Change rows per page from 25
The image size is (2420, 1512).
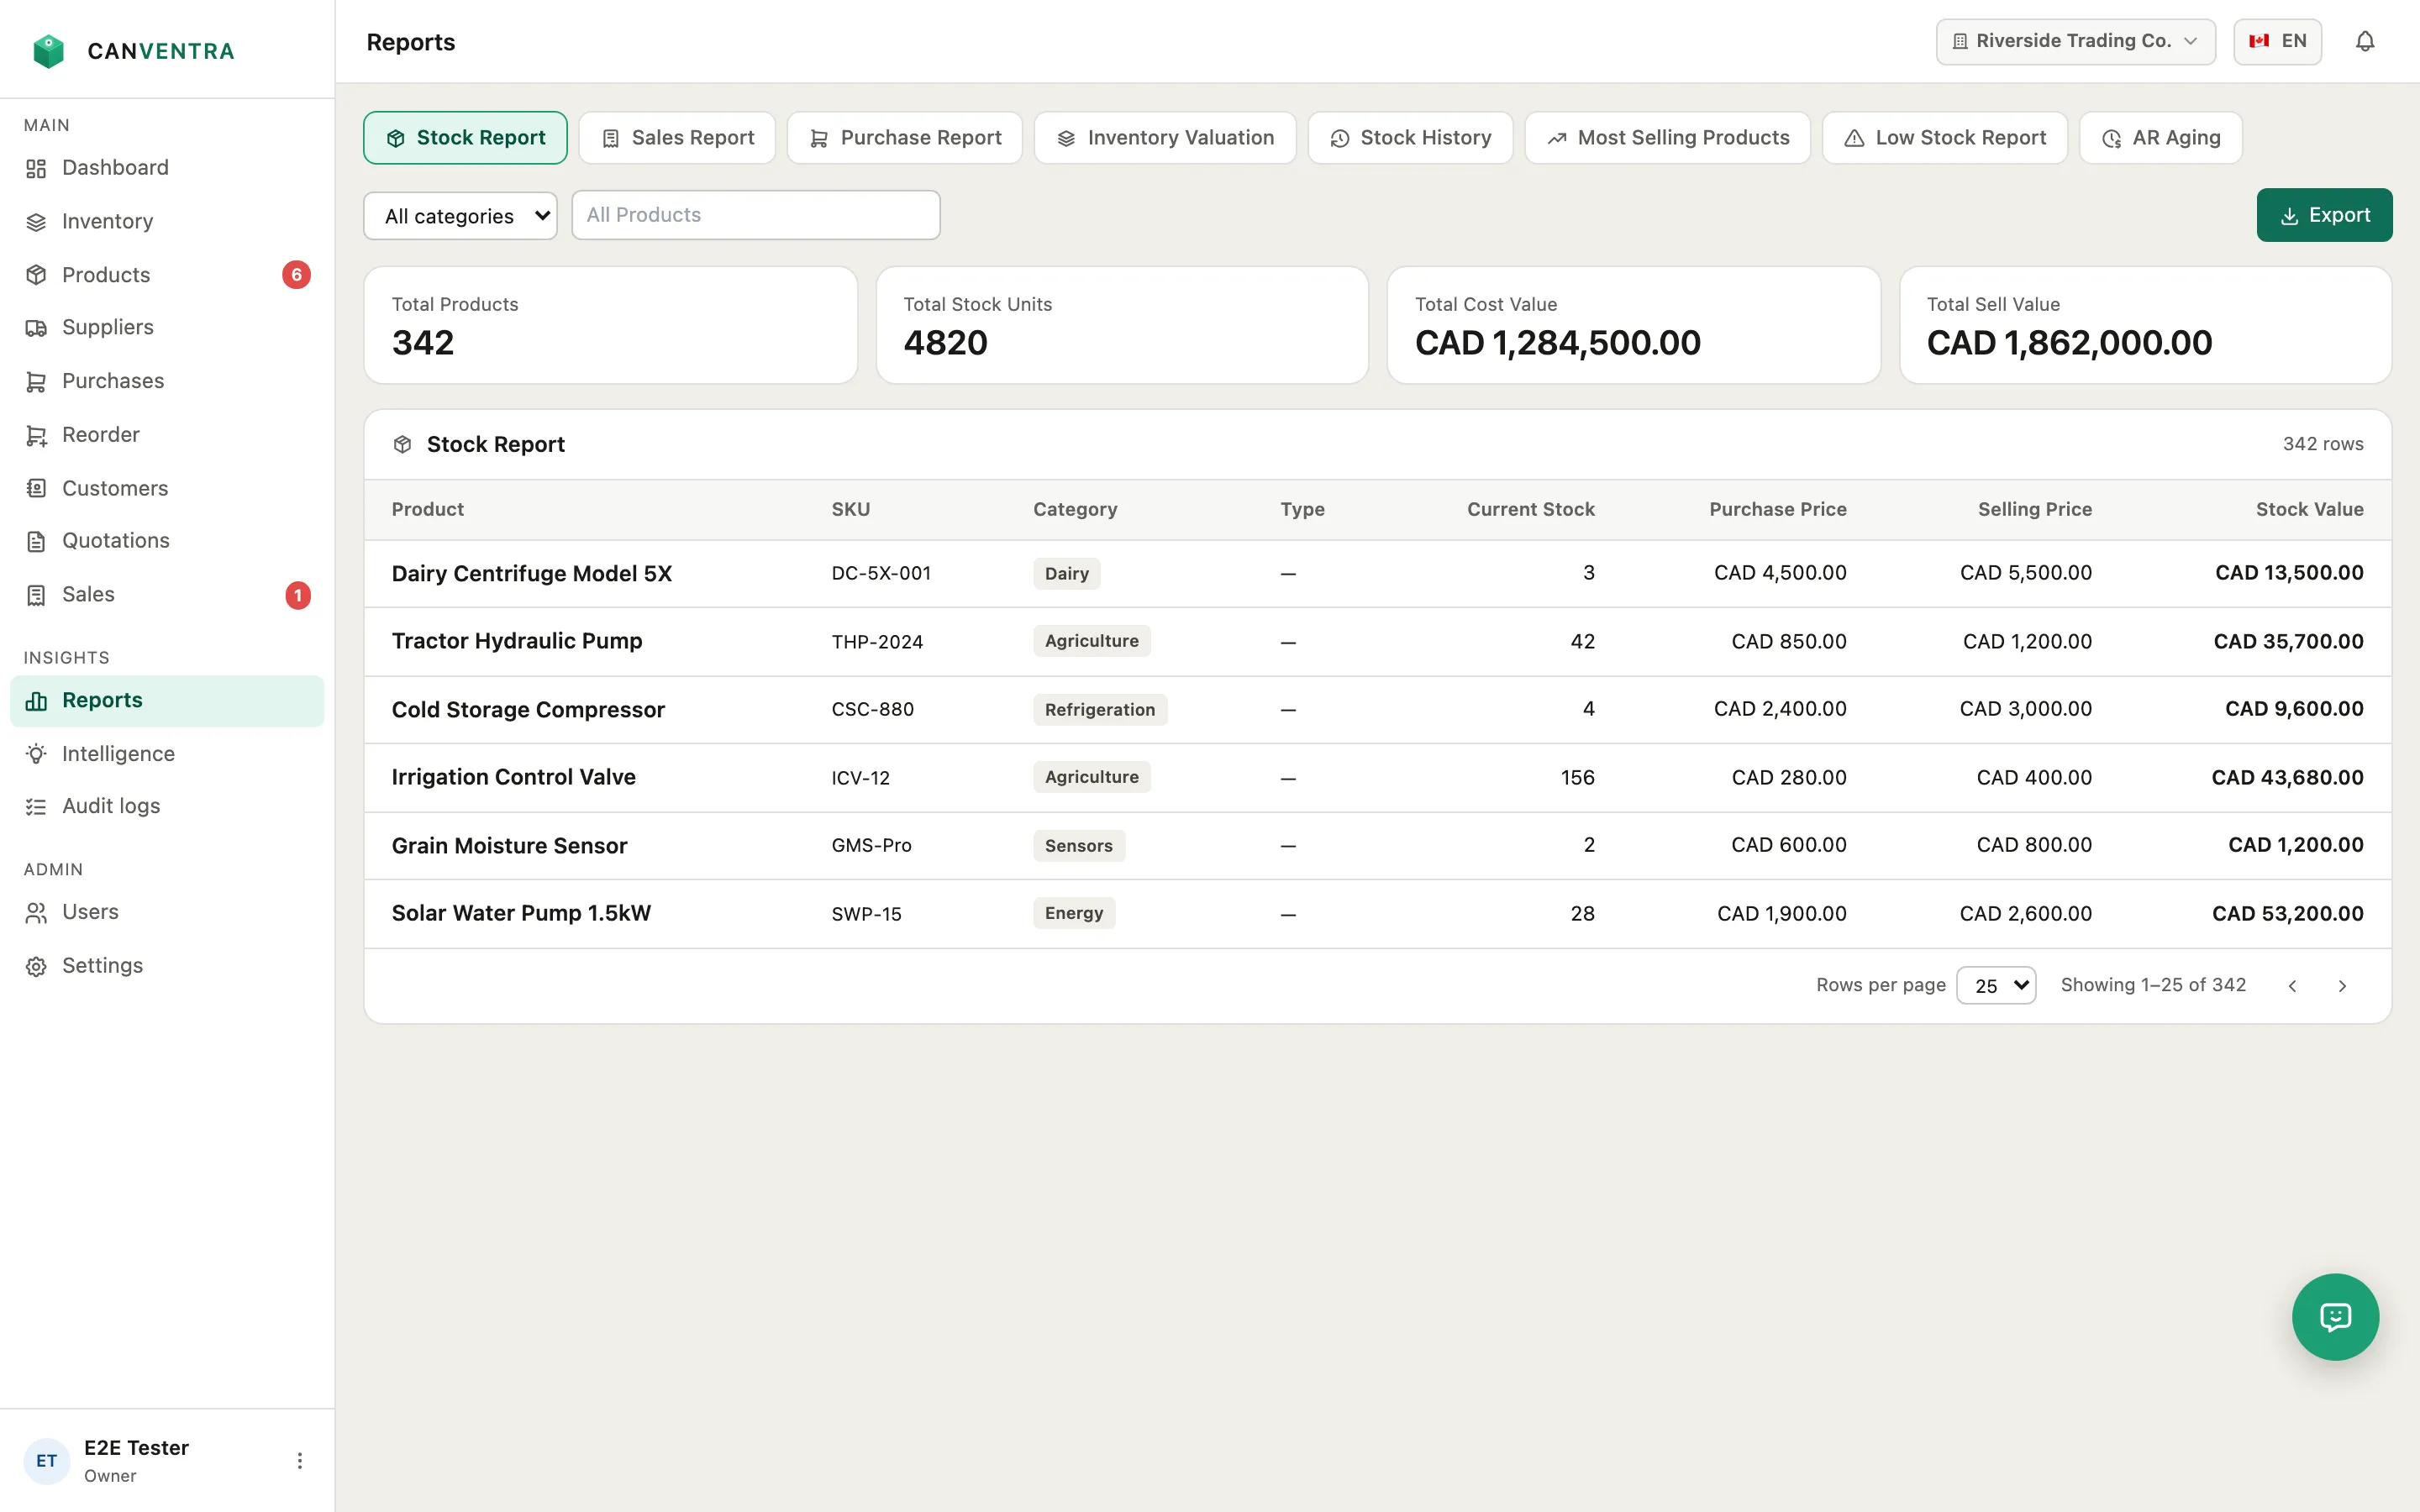click(1995, 985)
